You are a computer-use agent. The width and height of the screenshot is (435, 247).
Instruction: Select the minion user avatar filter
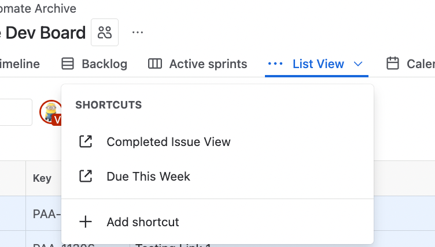click(50, 112)
